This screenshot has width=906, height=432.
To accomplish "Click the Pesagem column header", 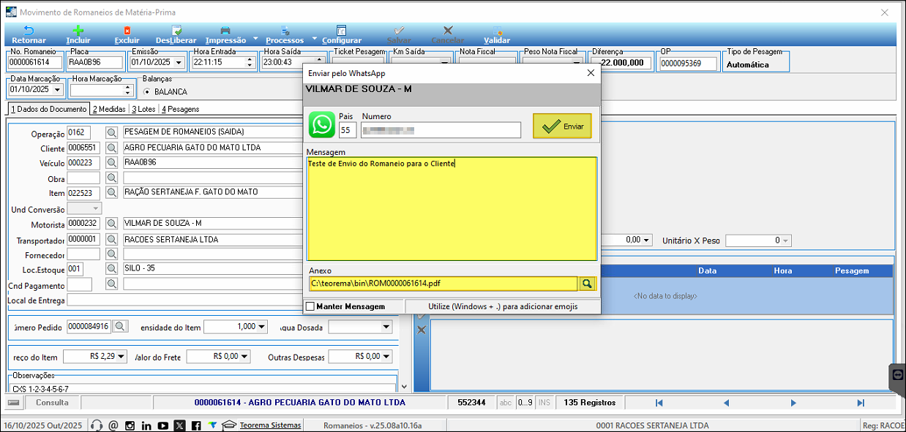I will point(852,270).
